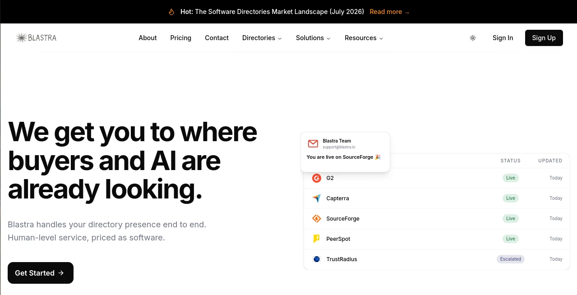Click the PeerSpot logo icon

click(x=317, y=239)
